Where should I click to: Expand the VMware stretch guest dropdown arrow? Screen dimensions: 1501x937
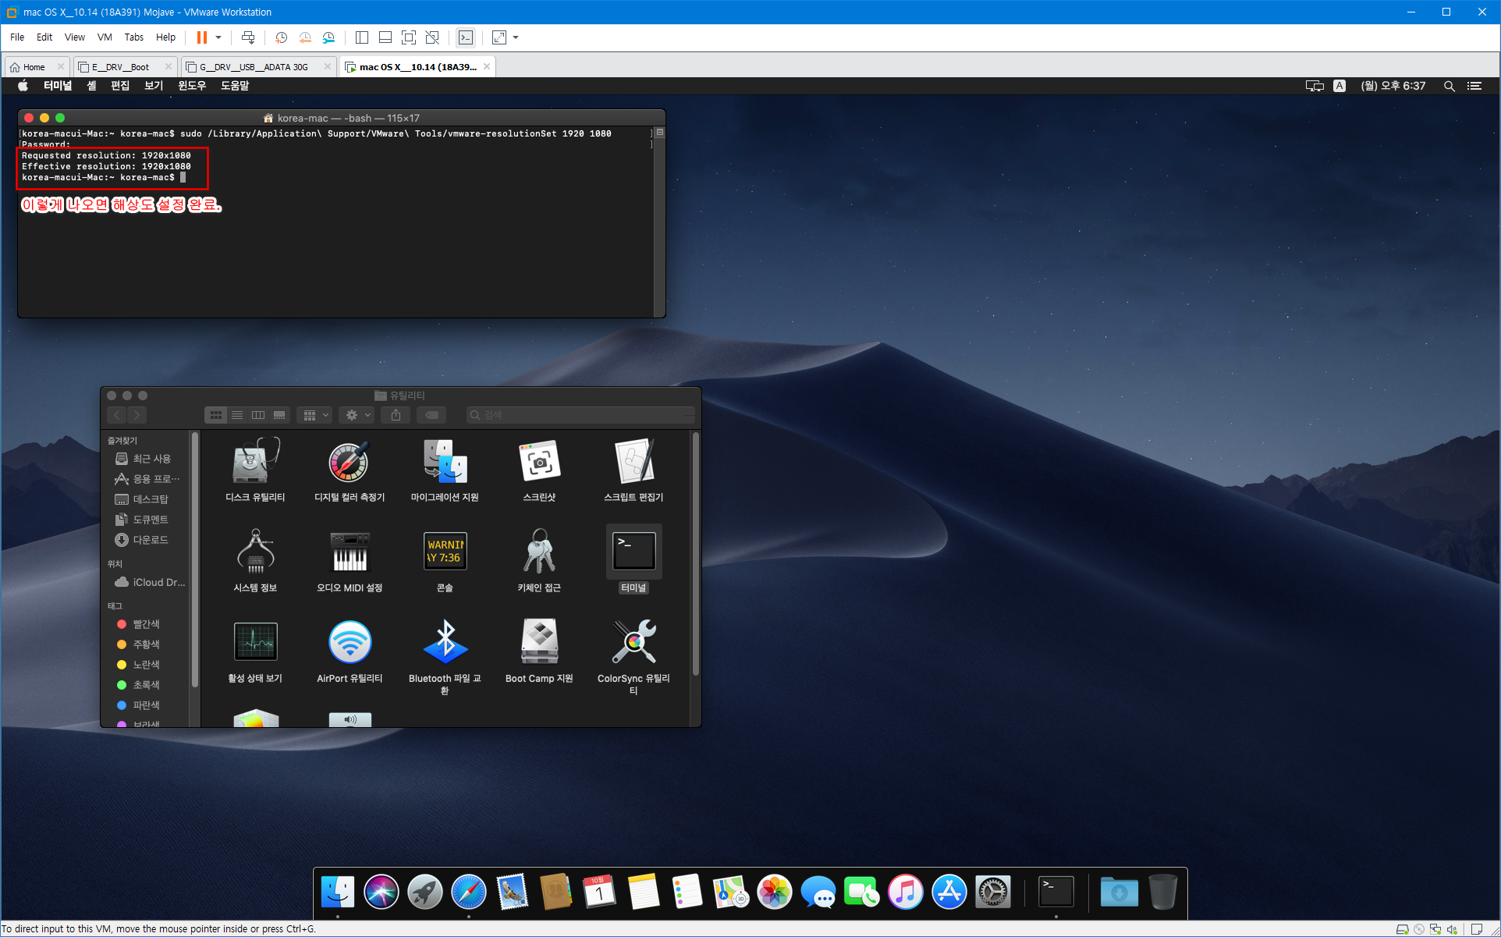tap(516, 37)
